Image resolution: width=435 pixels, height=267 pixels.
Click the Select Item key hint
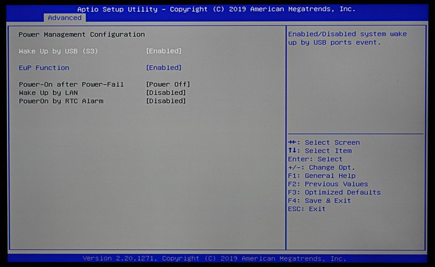320,151
